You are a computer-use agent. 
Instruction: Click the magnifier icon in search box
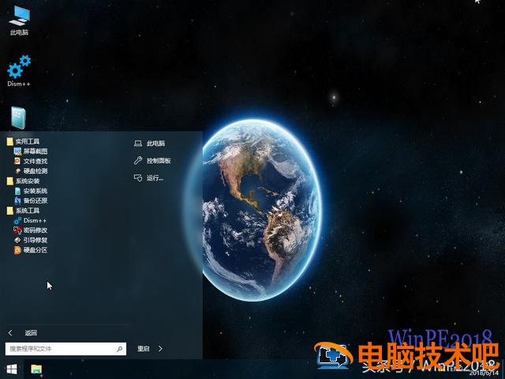point(119,349)
